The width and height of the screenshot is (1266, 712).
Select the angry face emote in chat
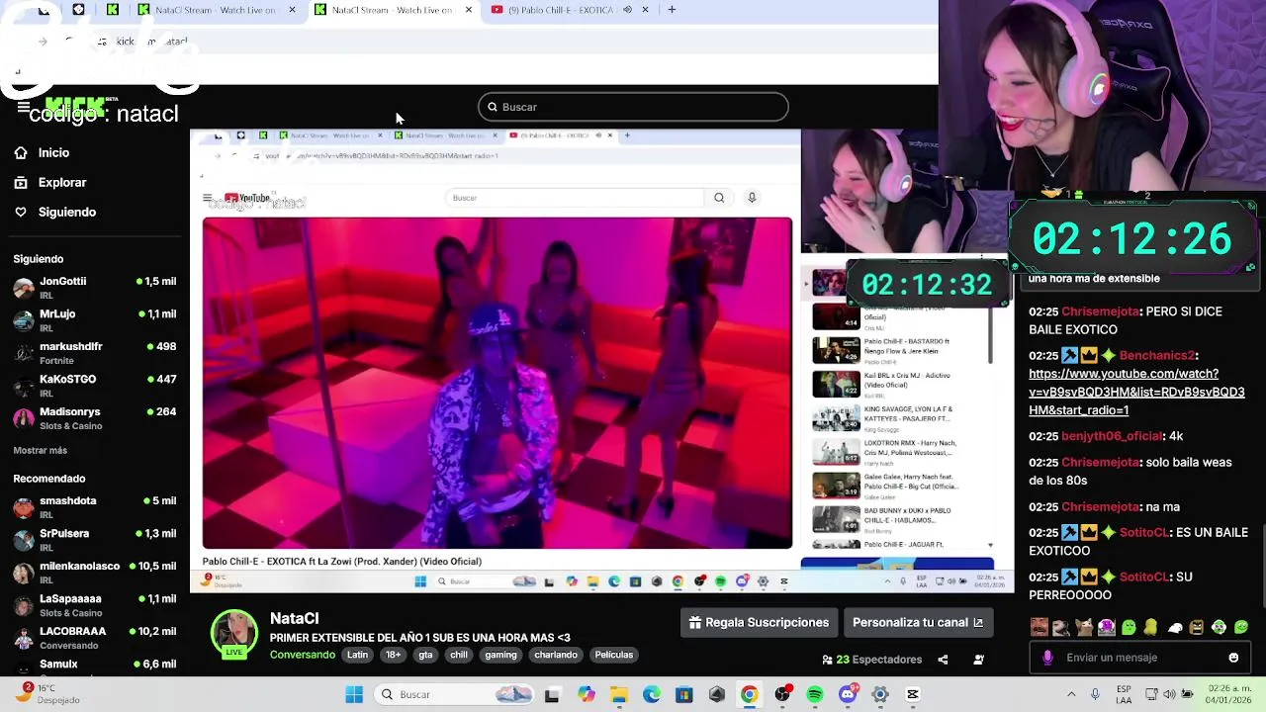(1197, 627)
